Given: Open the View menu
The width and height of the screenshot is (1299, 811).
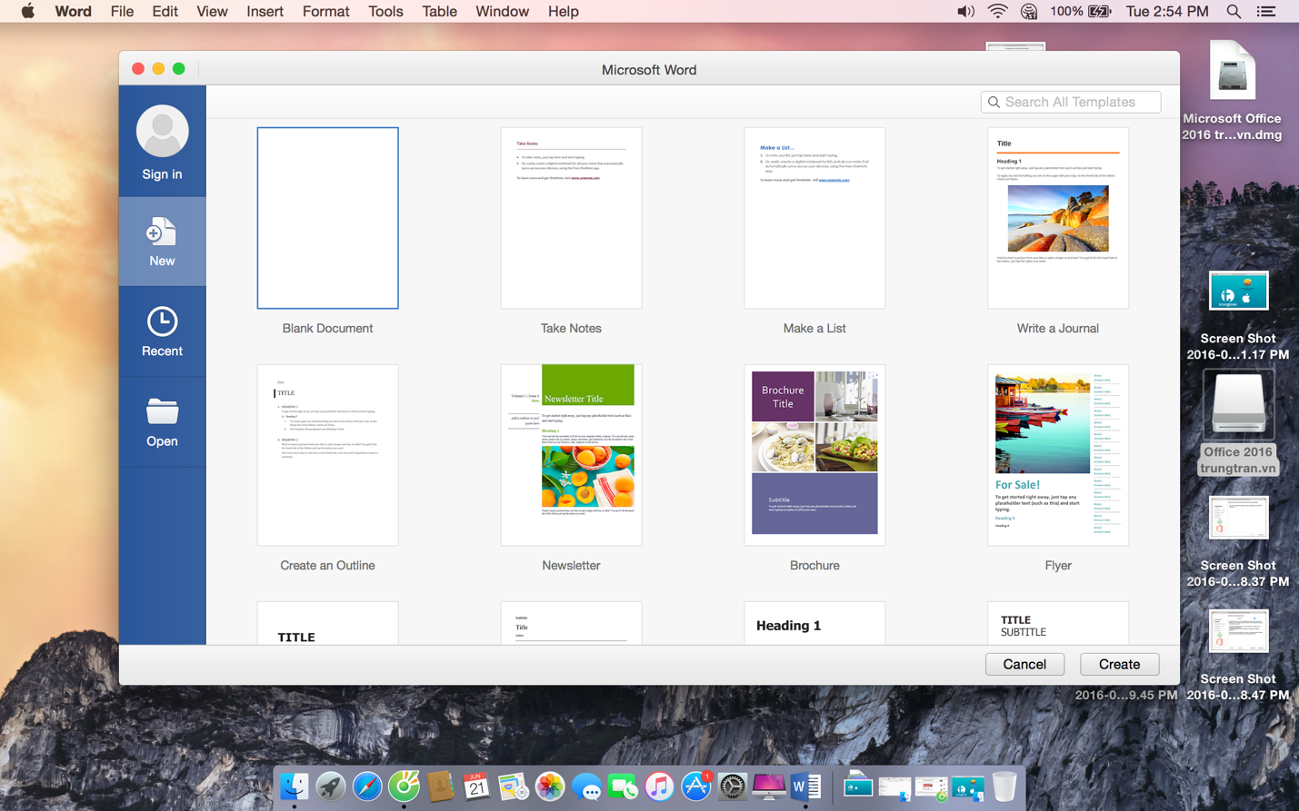Looking at the screenshot, I should pyautogui.click(x=212, y=11).
